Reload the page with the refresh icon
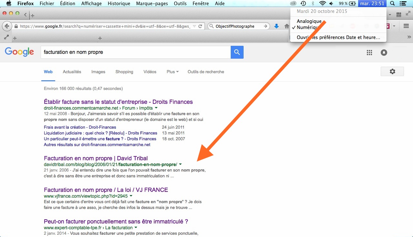Image resolution: width=413 pixels, height=237 pixels. (200, 26)
